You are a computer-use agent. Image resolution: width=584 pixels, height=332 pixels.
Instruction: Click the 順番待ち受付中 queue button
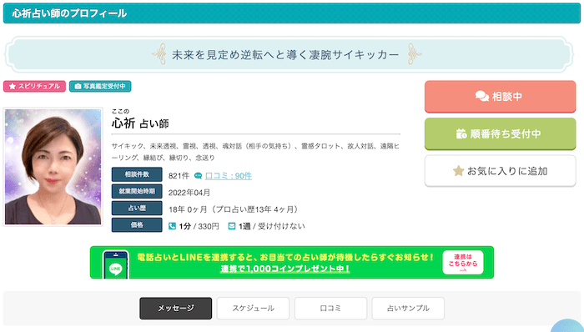(x=501, y=133)
